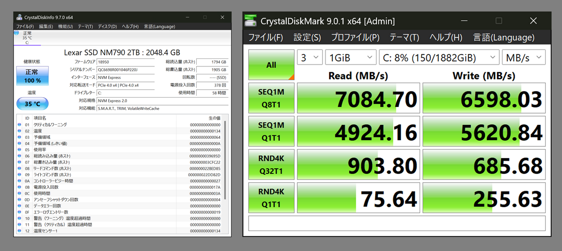The image size is (562, 251).
Task: Click the power on hours field 58 時間
Action: click(x=212, y=93)
